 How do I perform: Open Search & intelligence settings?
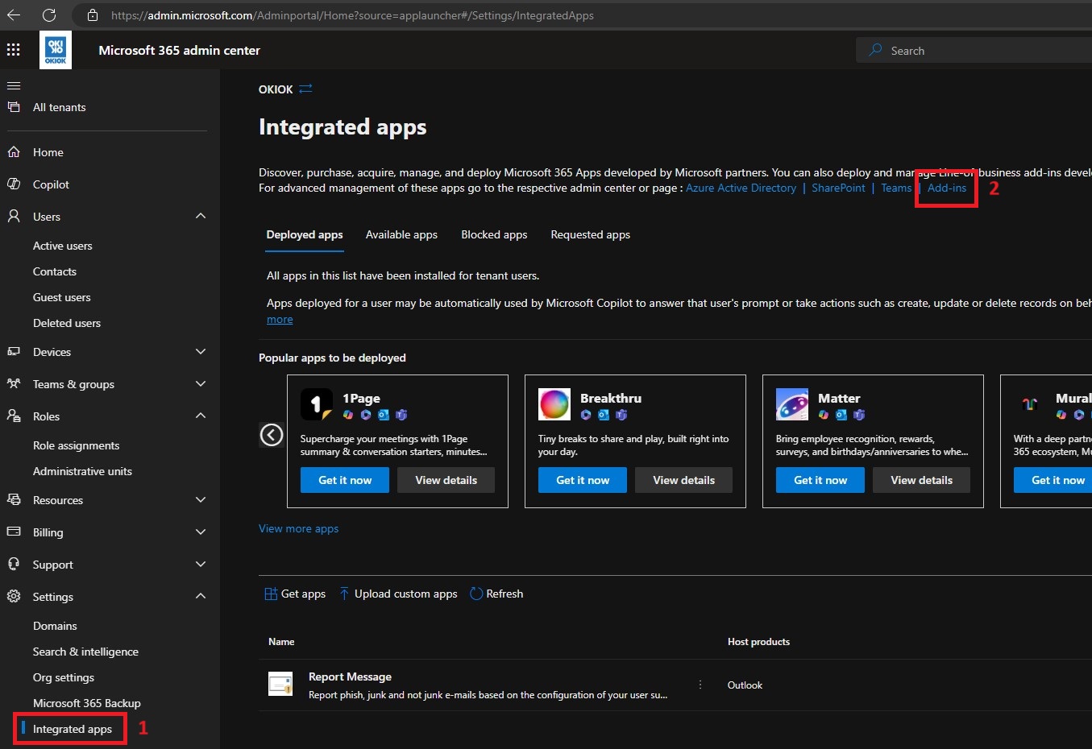click(85, 652)
